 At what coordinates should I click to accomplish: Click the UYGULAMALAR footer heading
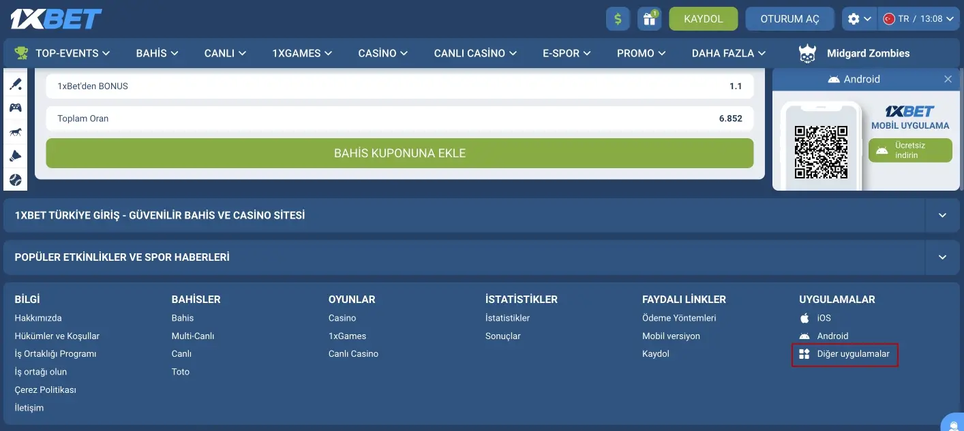[837, 300]
